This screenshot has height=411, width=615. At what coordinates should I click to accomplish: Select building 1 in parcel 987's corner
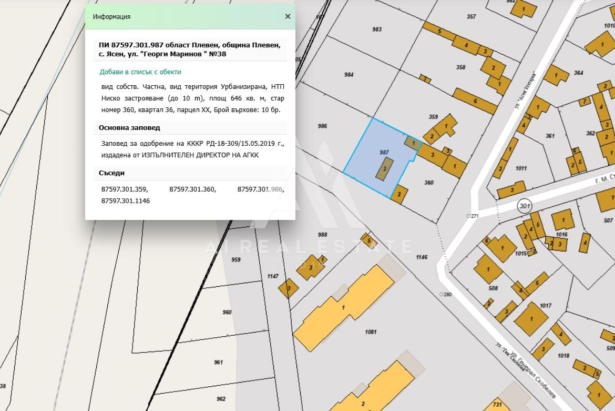tap(413, 142)
